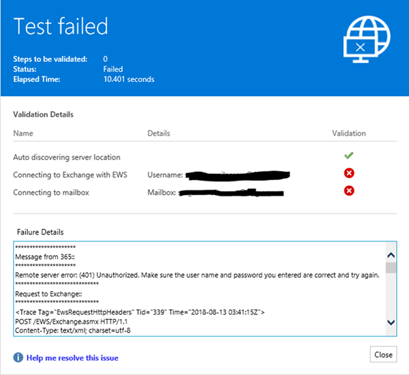
Task: Click the blue info icon beside help link
Action: pos(18,357)
